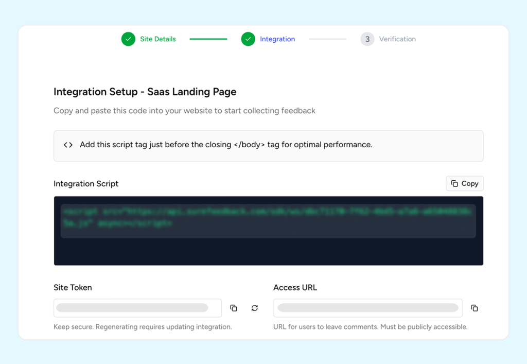Click the green checkmark on the Integration step
This screenshot has width=527, height=364.
[x=248, y=39]
